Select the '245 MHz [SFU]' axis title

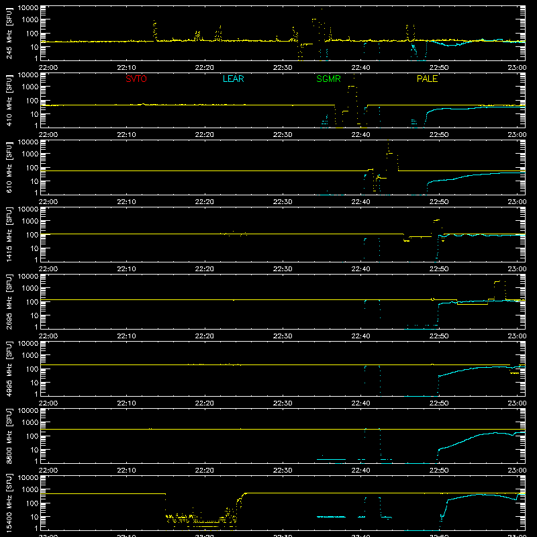tap(9, 34)
